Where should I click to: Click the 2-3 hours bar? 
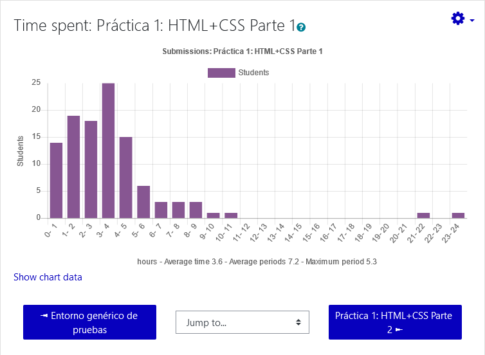(91, 170)
